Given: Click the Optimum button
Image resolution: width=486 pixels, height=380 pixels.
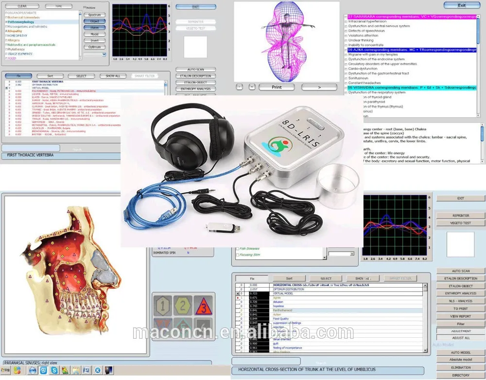Looking at the screenshot, I should [x=95, y=47].
